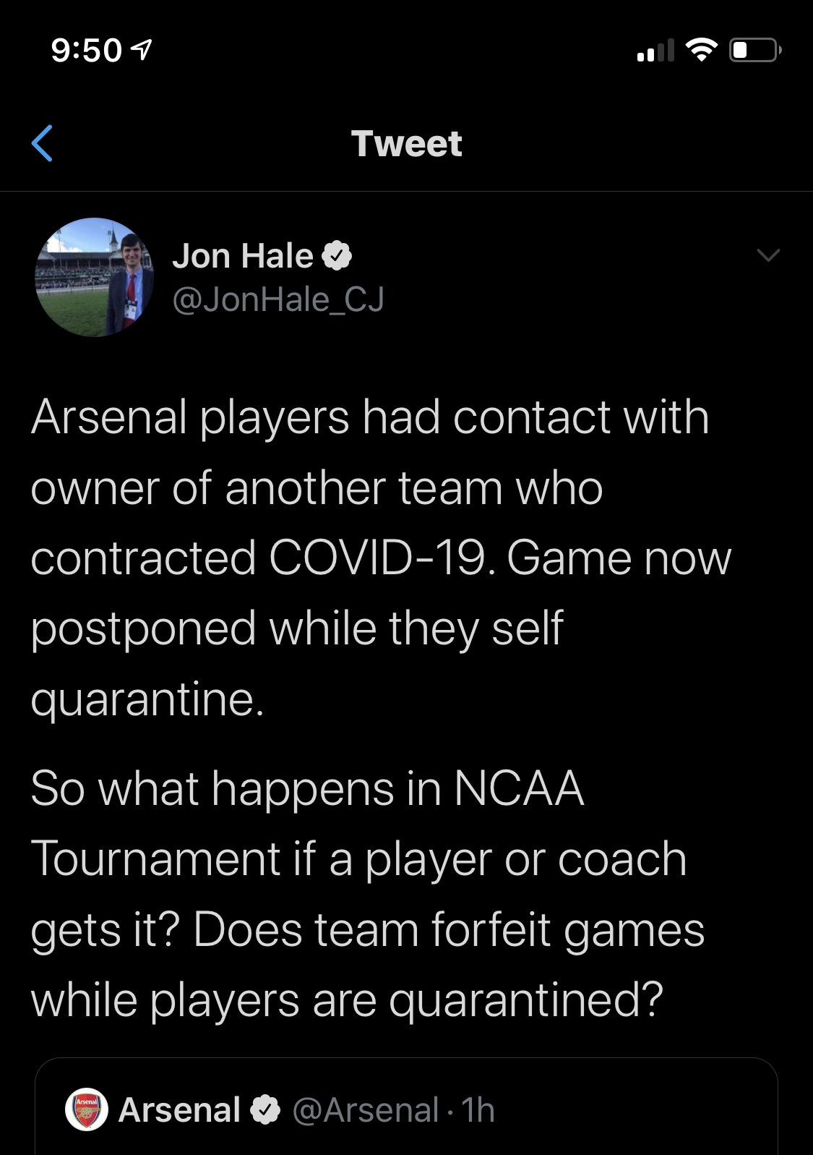Tap verified badge beside Arsenal
Image resolution: width=813 pixels, height=1155 pixels.
point(265,1109)
